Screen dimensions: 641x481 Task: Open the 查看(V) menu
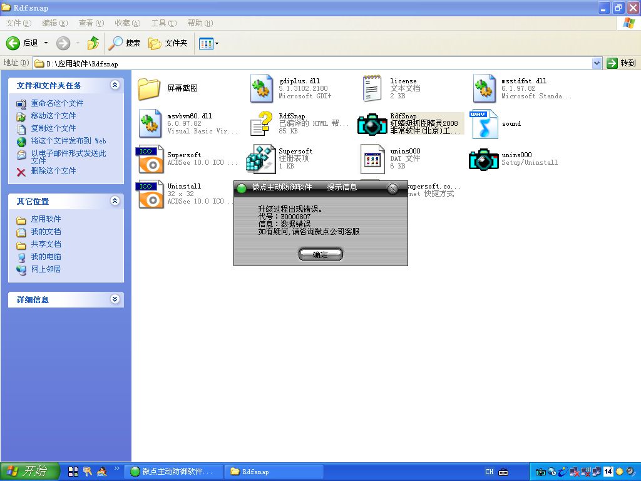pyautogui.click(x=91, y=23)
